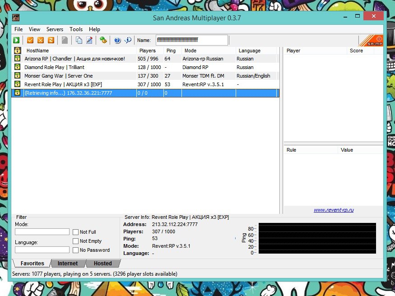Enable the Not Empty filter checkbox

75,241
